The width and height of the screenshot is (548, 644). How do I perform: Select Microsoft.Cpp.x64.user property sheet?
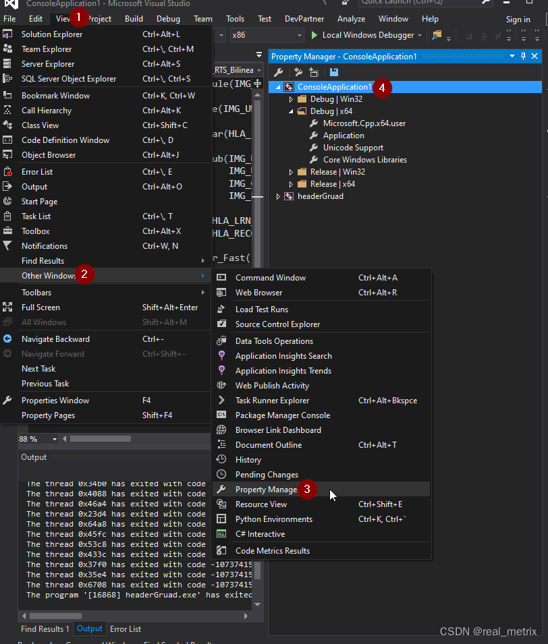coord(364,123)
